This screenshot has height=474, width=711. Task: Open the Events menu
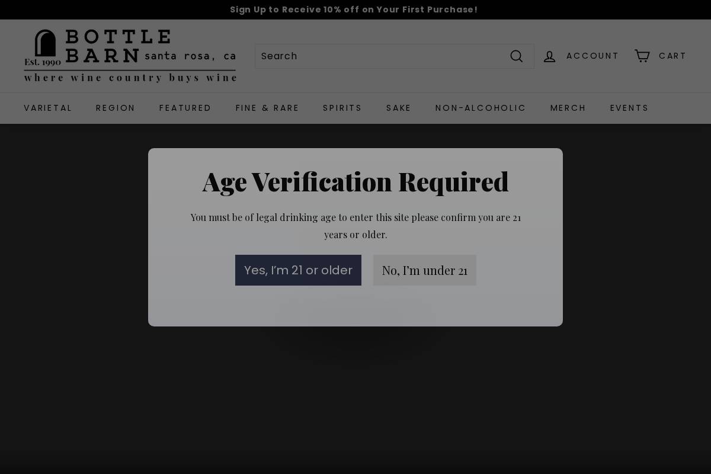point(629,108)
